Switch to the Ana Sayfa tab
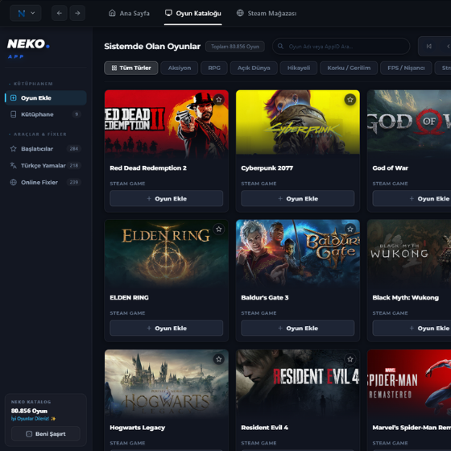This screenshot has height=451, width=451. coord(129,13)
